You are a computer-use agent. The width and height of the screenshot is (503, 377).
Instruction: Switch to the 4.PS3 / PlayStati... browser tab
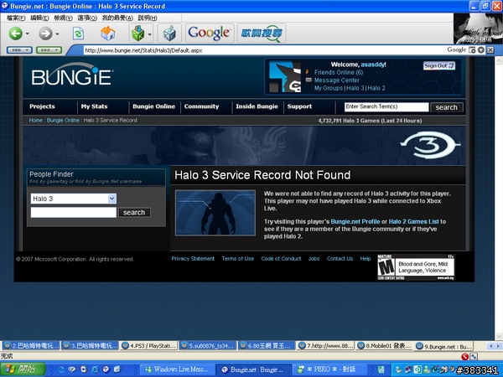pos(149,346)
